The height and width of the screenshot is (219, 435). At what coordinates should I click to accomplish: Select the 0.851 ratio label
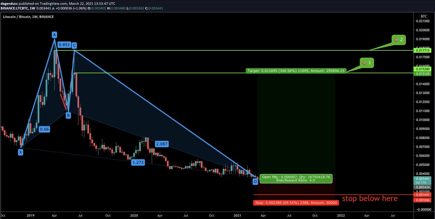point(64,45)
